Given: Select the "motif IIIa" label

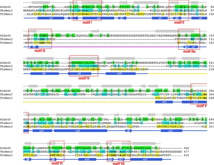Looking at the screenshot, I should coord(189,52).
